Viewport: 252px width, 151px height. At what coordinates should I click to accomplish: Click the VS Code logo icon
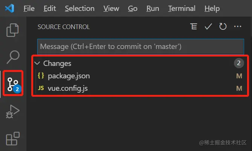[9, 8]
